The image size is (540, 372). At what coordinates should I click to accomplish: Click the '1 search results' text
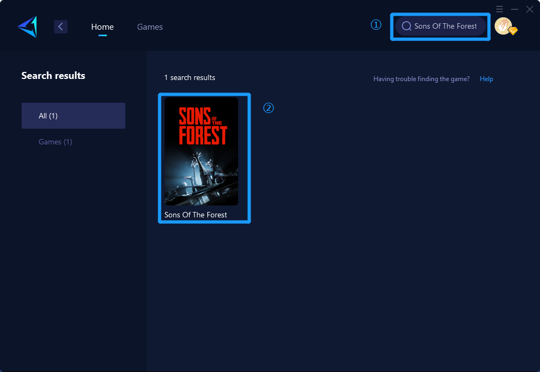pos(190,77)
